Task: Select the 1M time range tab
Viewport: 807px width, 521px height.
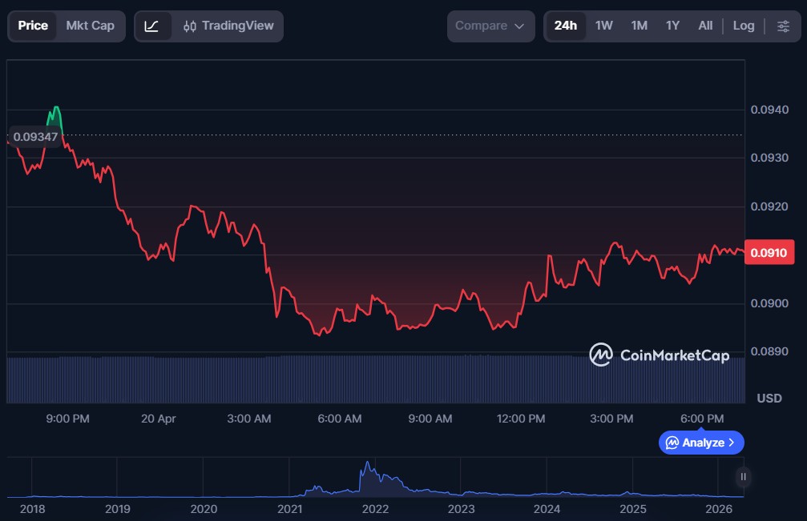Action: point(639,26)
